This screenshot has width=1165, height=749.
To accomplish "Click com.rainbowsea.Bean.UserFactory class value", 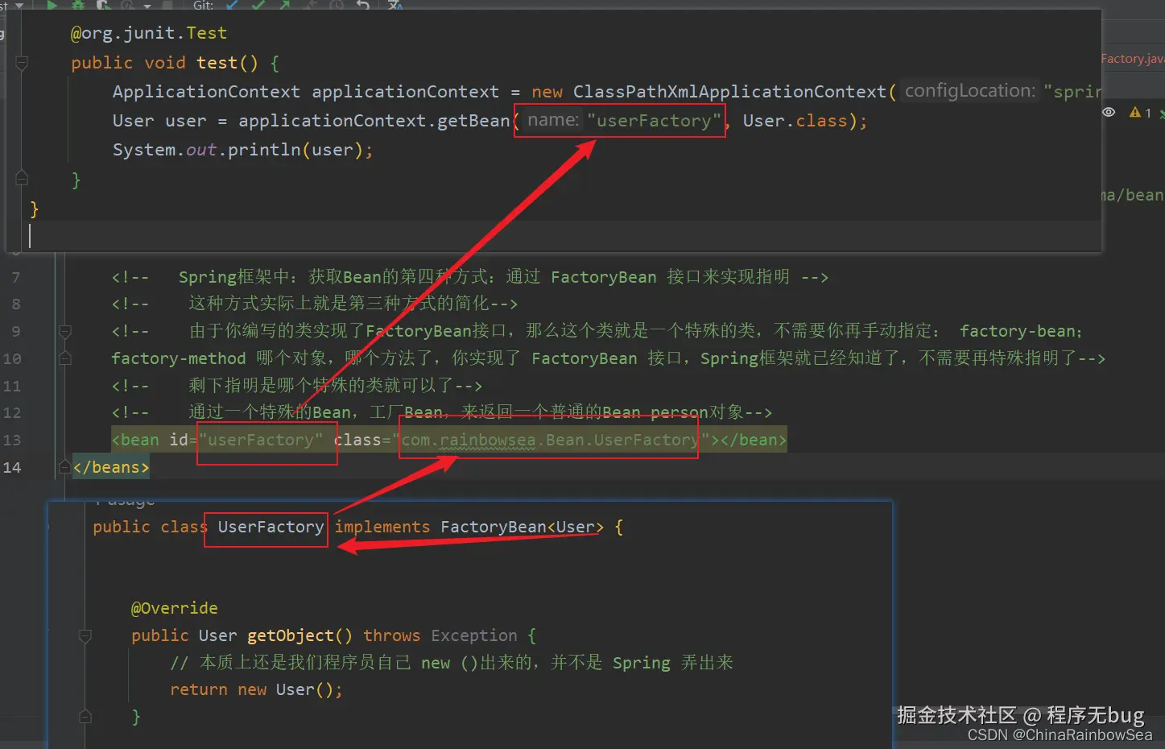I will [550, 440].
